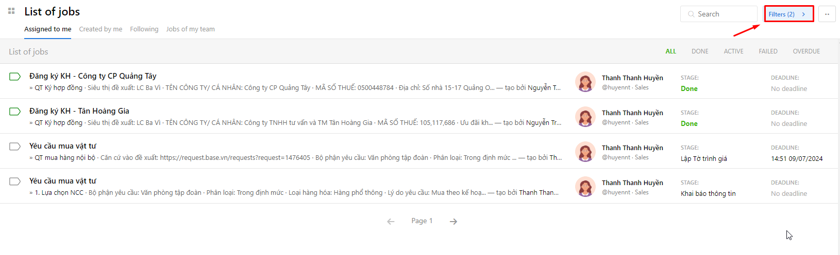
Task: Click the green tag icon for Công ty CP Quảng Tây job
Action: tap(15, 77)
